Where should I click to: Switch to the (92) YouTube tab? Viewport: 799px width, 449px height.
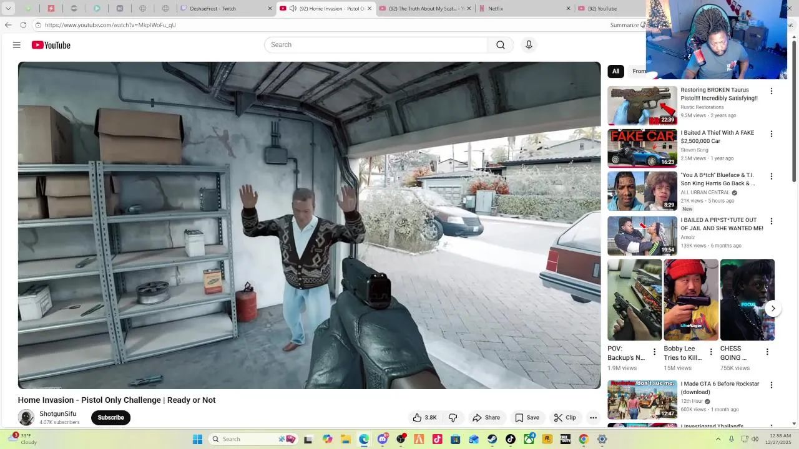(x=609, y=9)
